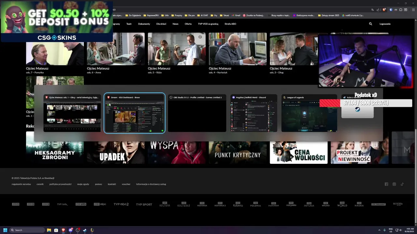Open the Windows Start button
The image size is (417, 234).
click(x=5, y=230)
